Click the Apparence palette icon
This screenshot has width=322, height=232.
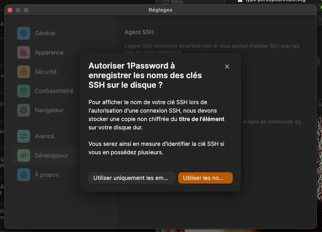[24, 52]
